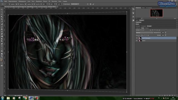Toggle Quick Mask mode in toolbox
178x100 pixels.
2,63
